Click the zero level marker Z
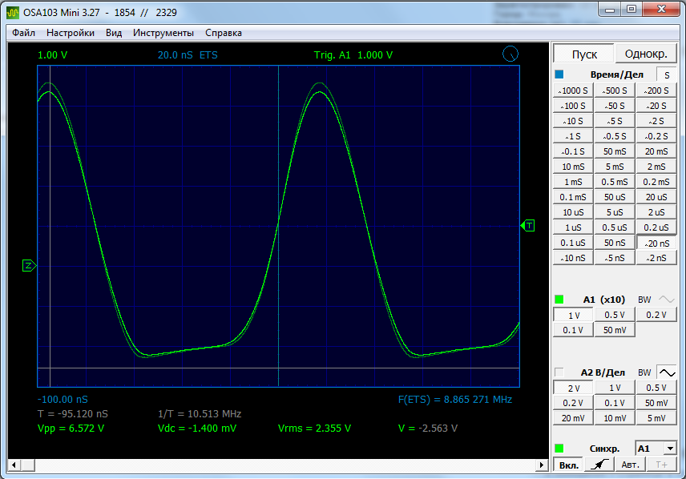 (x=29, y=265)
